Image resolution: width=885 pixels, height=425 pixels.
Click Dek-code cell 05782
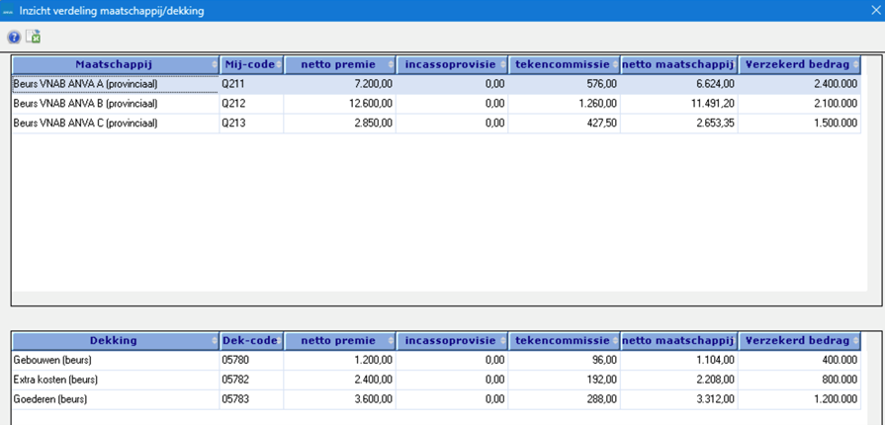point(252,380)
